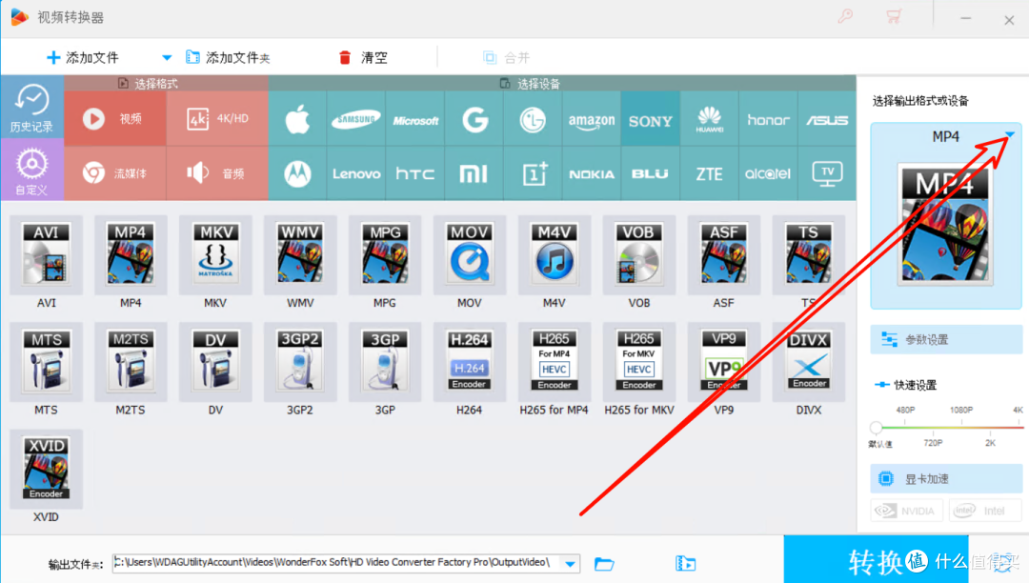Toggle NVIDIA acceleration option
This screenshot has width=1029, height=583.
907,511
